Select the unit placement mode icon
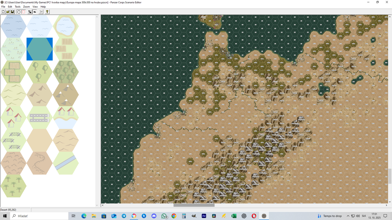The height and width of the screenshot is (220, 392). click(x=35, y=12)
